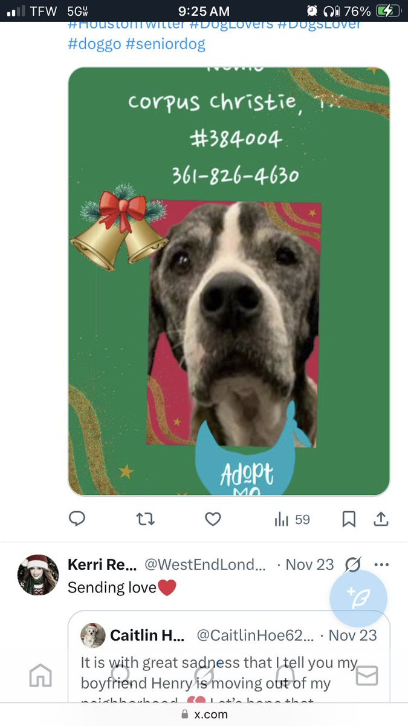
Task: Open the three-dot menu on Kerri's post
Action: (x=381, y=564)
